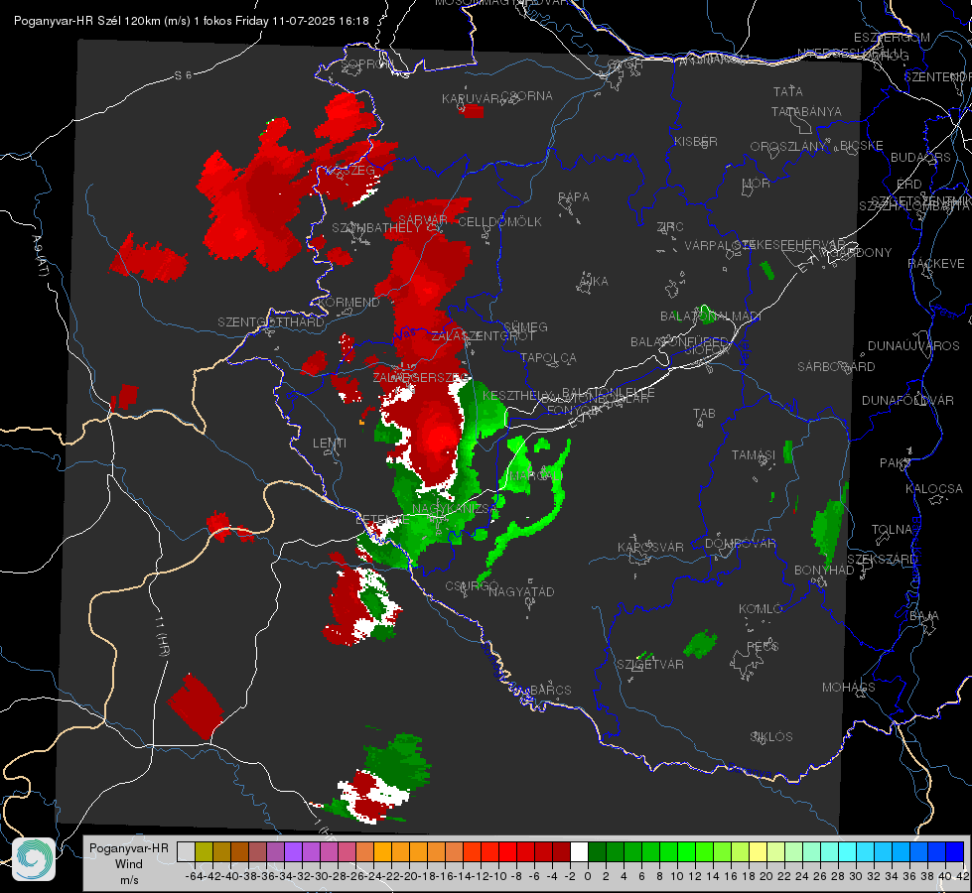The image size is (972, 893).
Task: Click the RACKEVE city label
Action: (x=936, y=264)
